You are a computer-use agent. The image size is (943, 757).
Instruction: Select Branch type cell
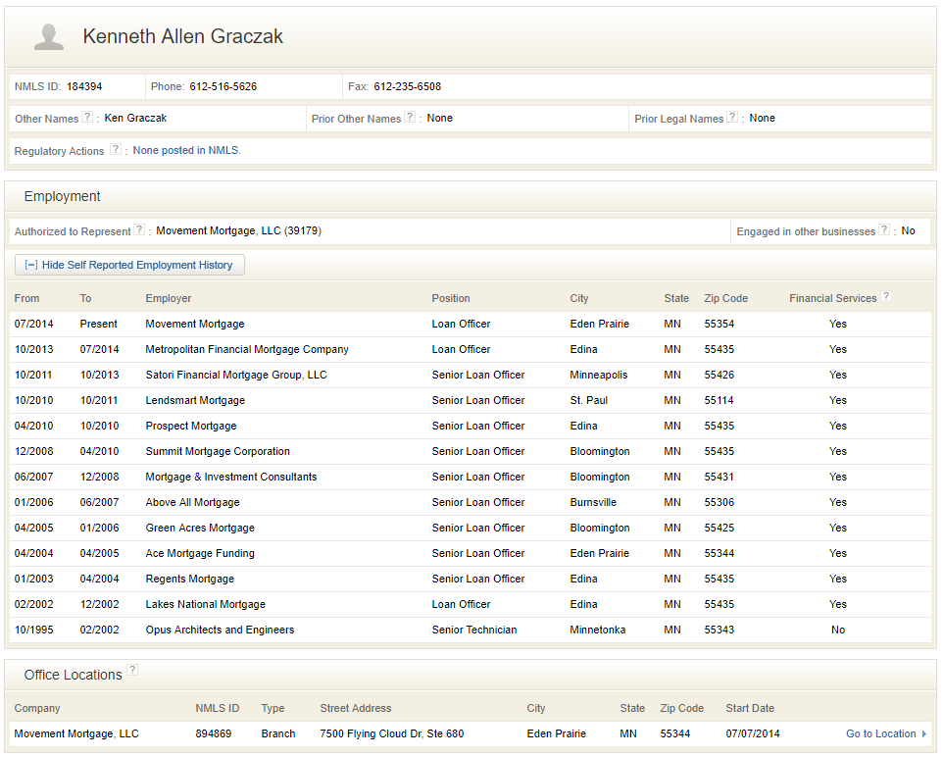tap(278, 733)
